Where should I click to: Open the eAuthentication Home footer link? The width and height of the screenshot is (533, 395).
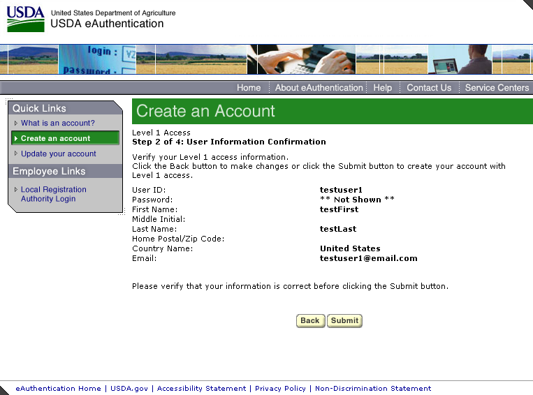[x=58, y=389]
